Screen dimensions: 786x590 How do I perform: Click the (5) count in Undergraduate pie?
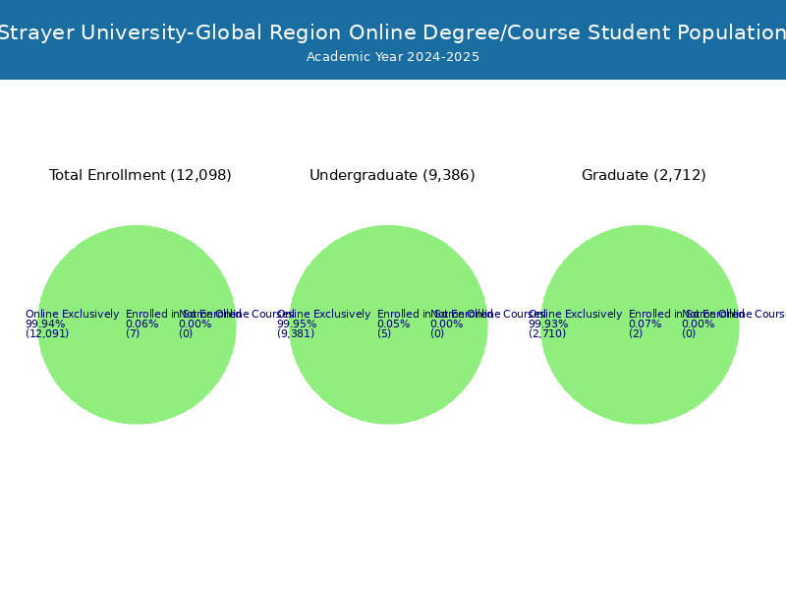(384, 333)
